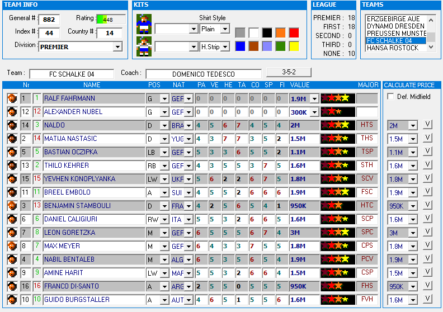Viewport: 443px width, 312px height.
Task: Pick the red color swatch
Action: pos(294,32)
